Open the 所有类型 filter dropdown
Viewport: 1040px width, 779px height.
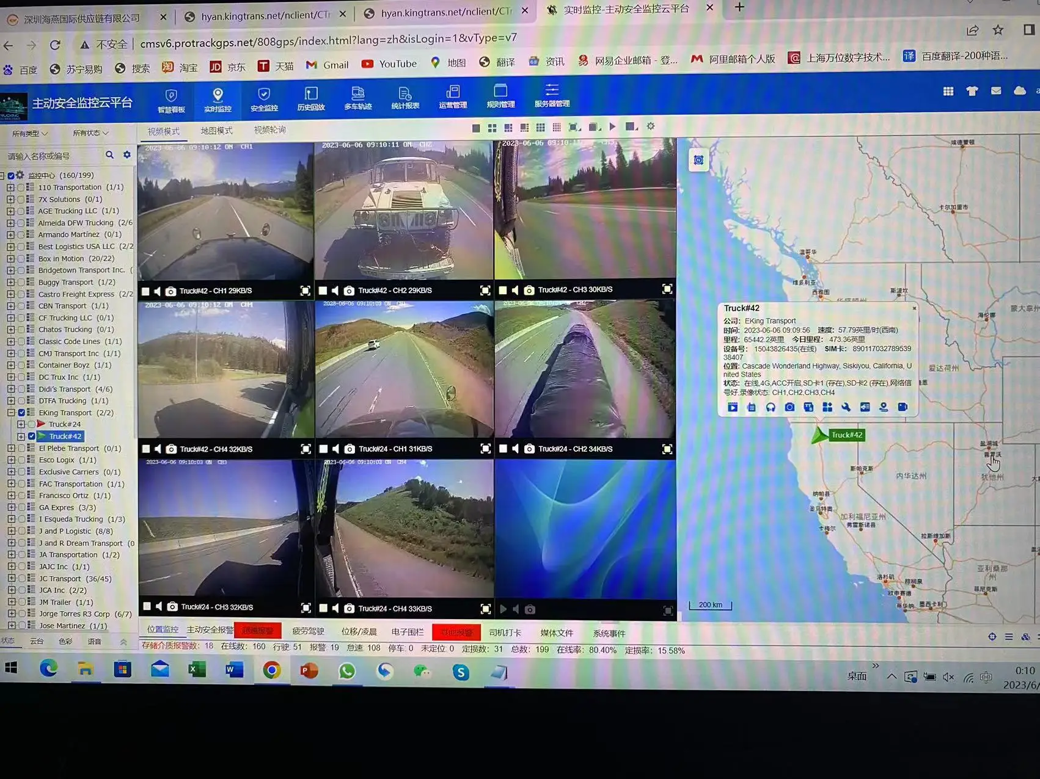point(27,132)
